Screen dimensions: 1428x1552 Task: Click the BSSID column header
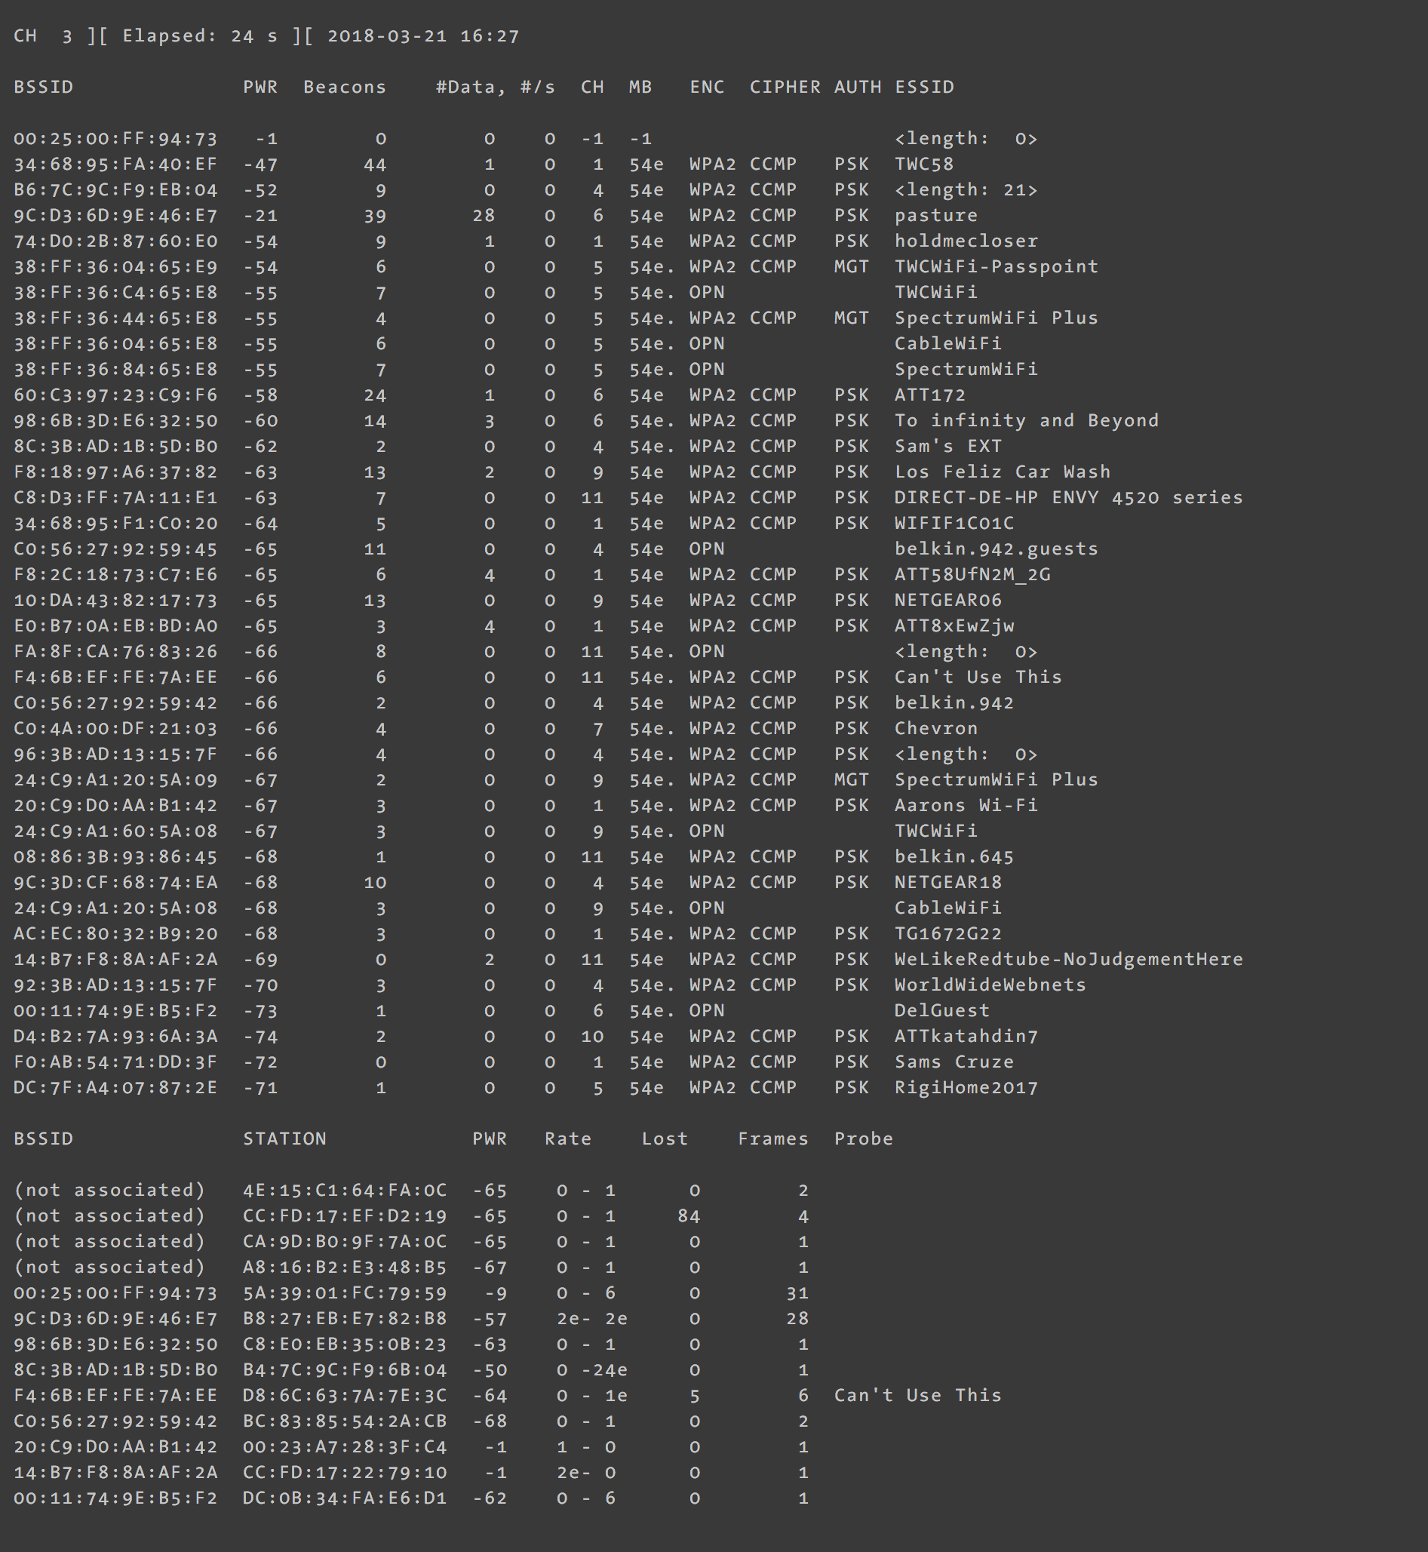[42, 88]
